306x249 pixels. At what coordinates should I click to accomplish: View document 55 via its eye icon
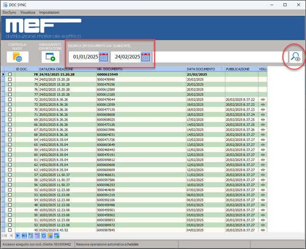(x=263, y=190)
